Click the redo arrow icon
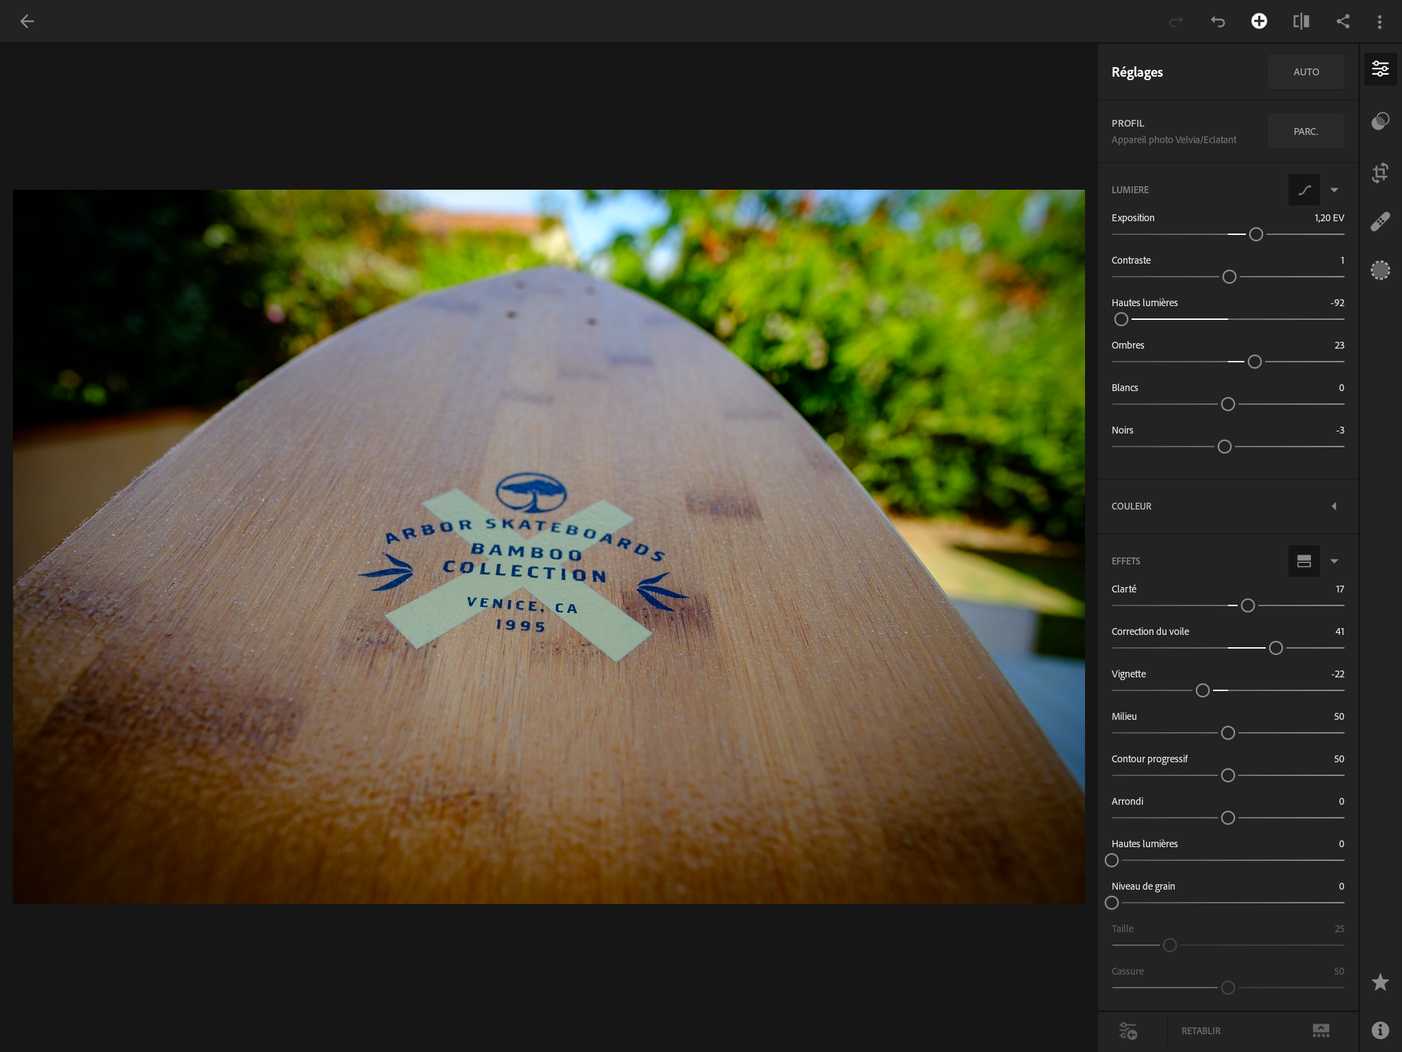This screenshot has height=1052, width=1402. click(x=1175, y=22)
